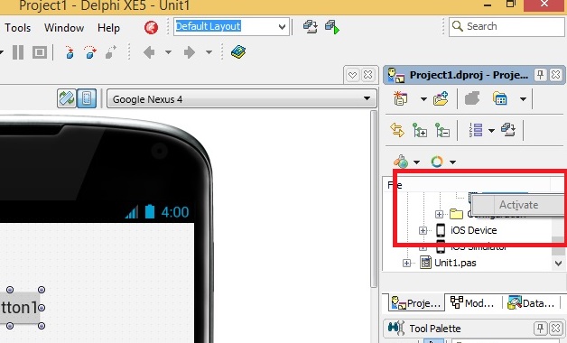This screenshot has width=567, height=343.
Task: Open the Forward arrow history dropdown
Action: point(209,52)
